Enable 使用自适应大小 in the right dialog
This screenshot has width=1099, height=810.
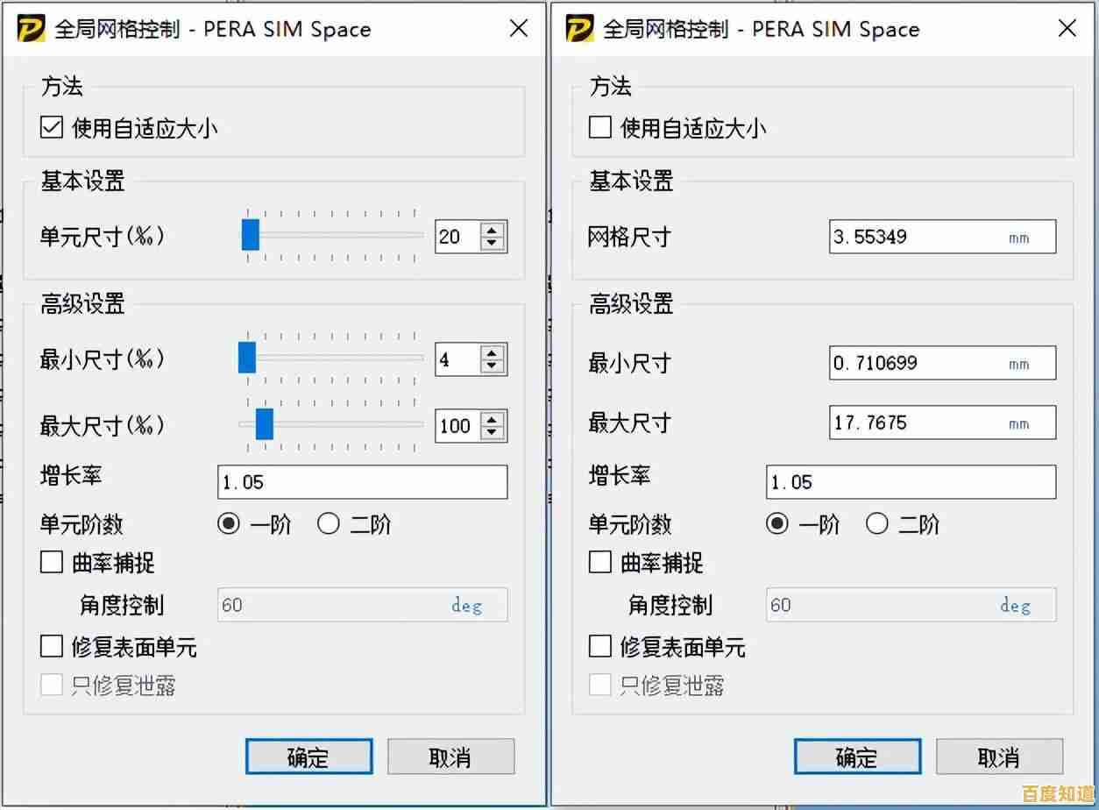click(x=599, y=126)
